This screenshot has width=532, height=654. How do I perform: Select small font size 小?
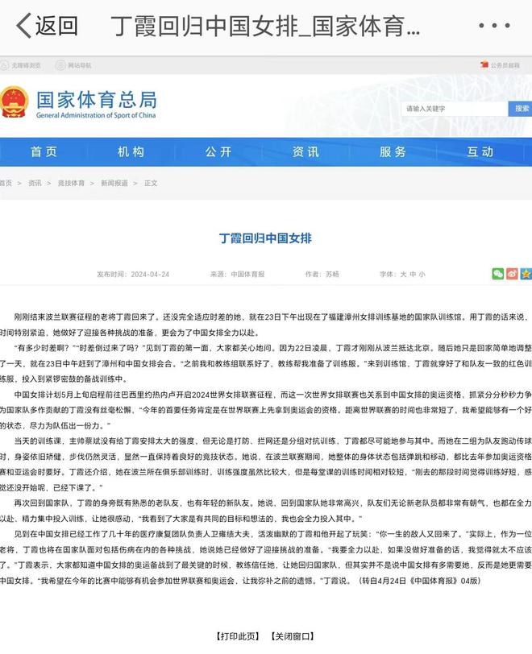(x=422, y=275)
